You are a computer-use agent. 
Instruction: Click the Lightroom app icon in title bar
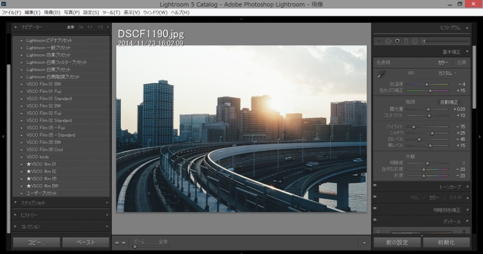tap(4, 4)
